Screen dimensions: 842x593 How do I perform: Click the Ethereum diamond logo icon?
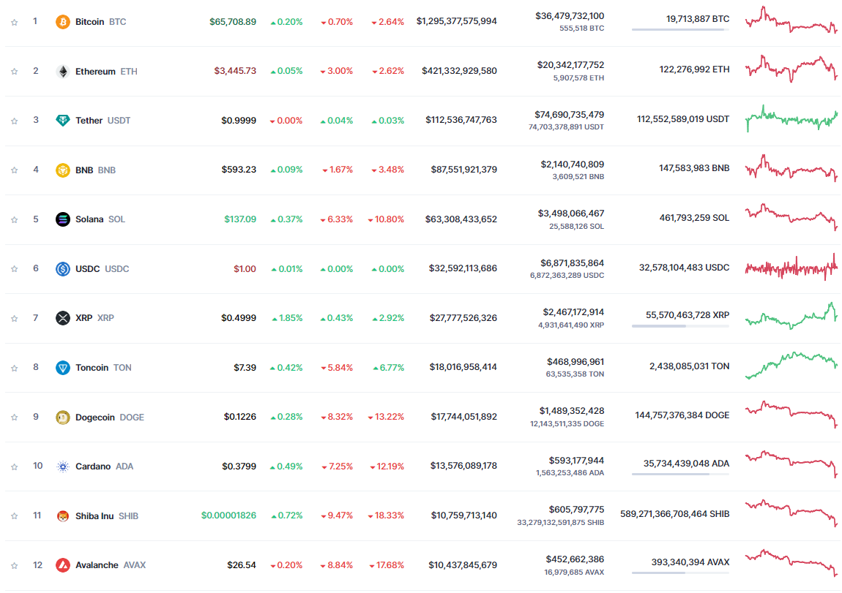click(63, 72)
